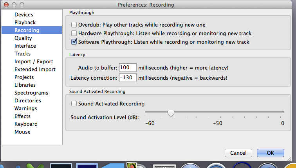This screenshot has height=168, width=296.
Task: Enable the Hardware Playthrough checkbox
Action: tap(74, 33)
